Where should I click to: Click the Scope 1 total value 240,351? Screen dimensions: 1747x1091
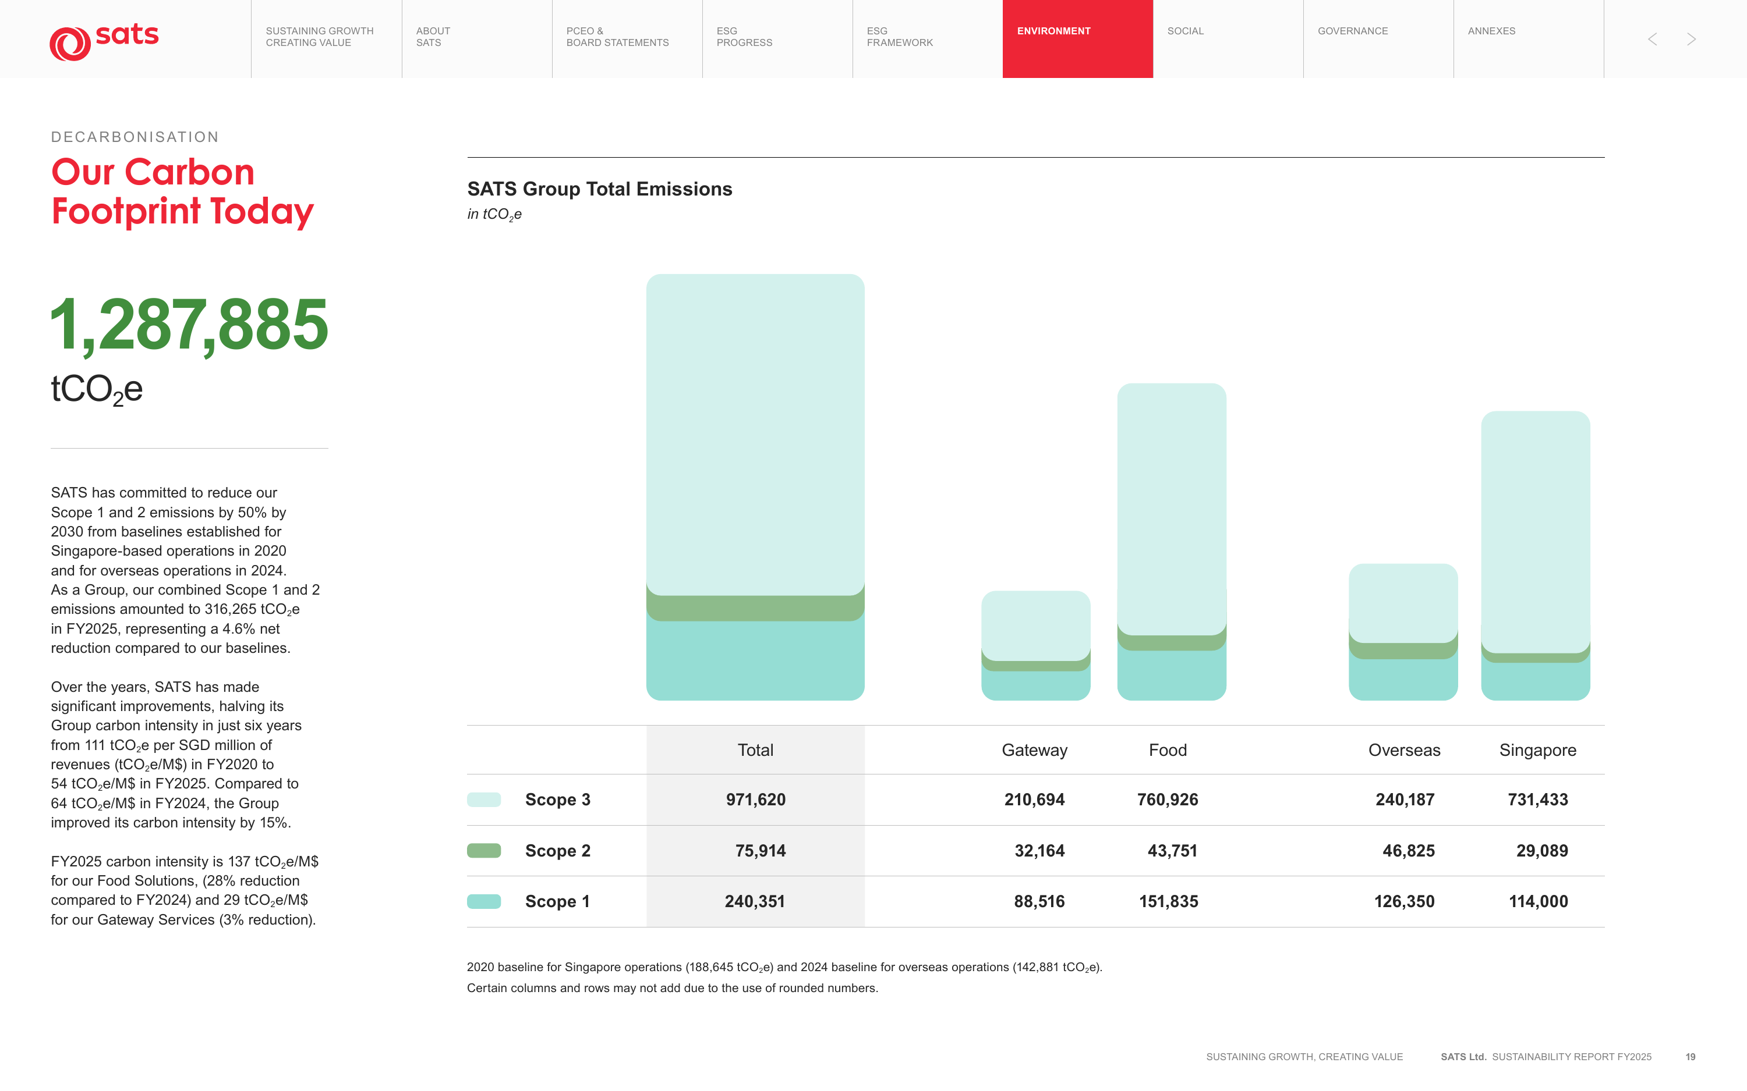pyautogui.click(x=755, y=901)
